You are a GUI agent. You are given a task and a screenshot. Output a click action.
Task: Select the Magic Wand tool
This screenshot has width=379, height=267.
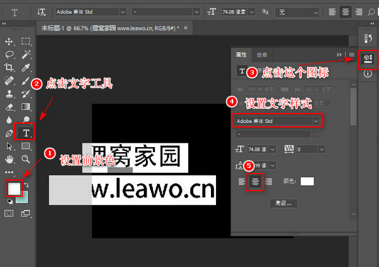pos(26,55)
